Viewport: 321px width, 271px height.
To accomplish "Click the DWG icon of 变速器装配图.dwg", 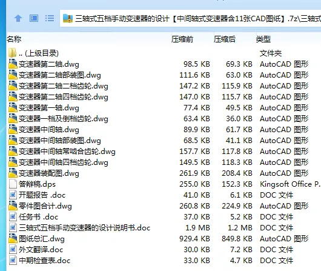I will (13, 173).
